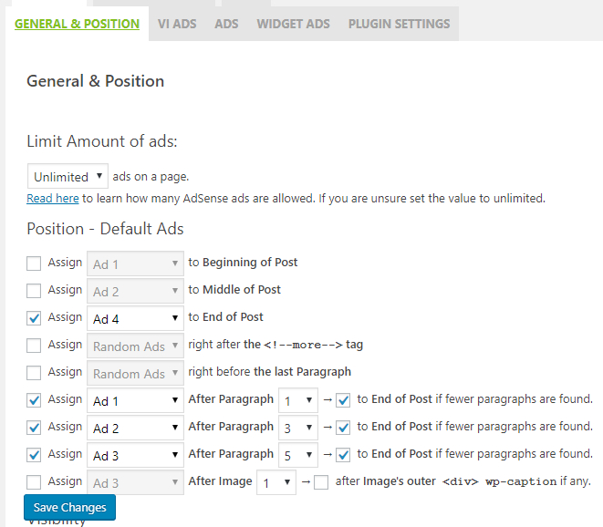Toggle End of Post fallback for Paragraph 5
The height and width of the screenshot is (527, 603).
pyautogui.click(x=343, y=455)
